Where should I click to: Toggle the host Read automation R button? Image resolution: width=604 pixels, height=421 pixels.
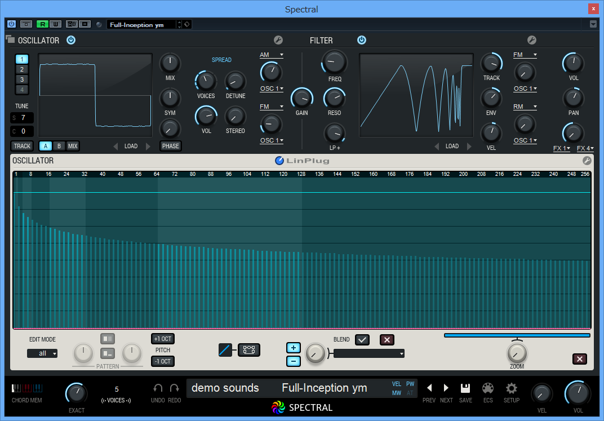(x=42, y=24)
